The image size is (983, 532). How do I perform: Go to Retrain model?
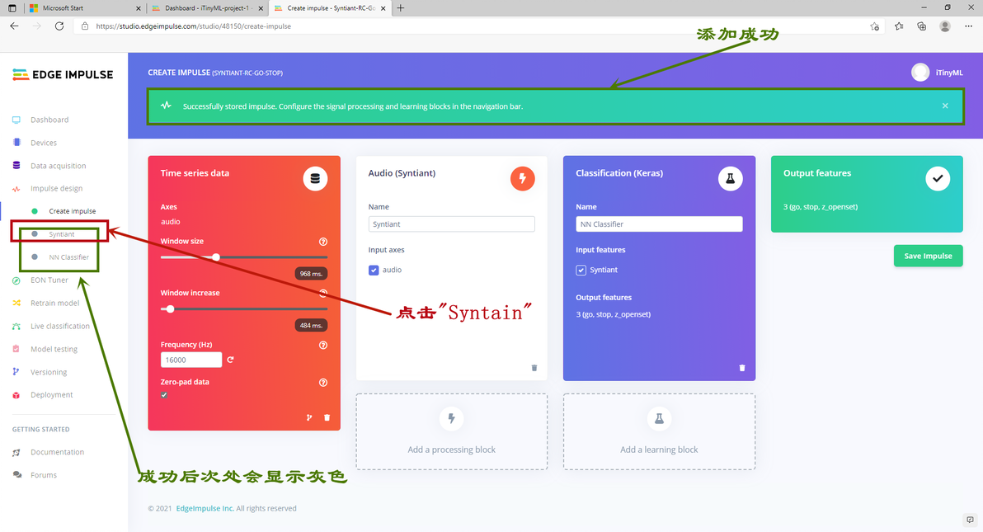click(x=55, y=303)
